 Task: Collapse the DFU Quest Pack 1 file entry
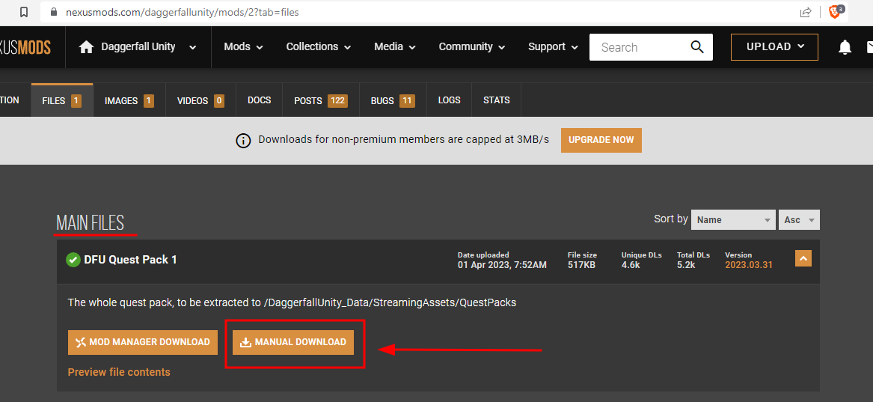pos(803,258)
